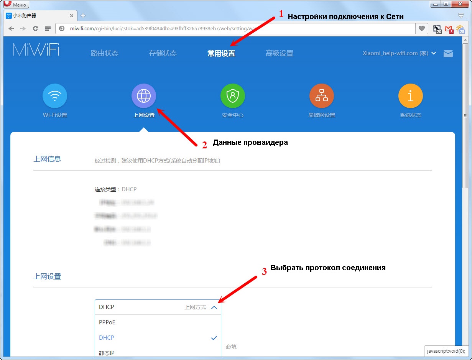Open the 安全中心 shield icon
The height and width of the screenshot is (360, 472).
(233, 97)
